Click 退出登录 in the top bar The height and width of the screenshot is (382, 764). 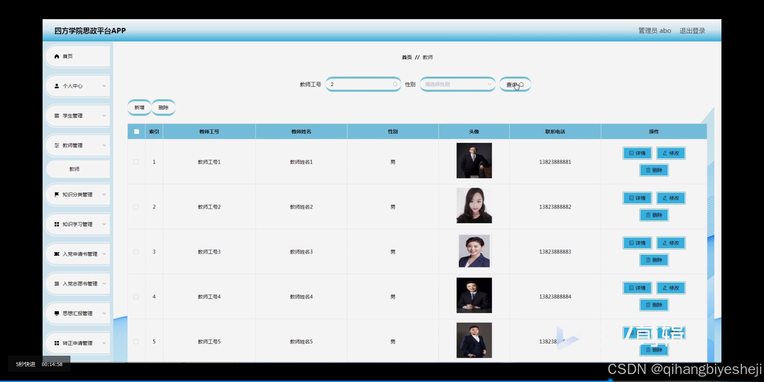(x=692, y=30)
